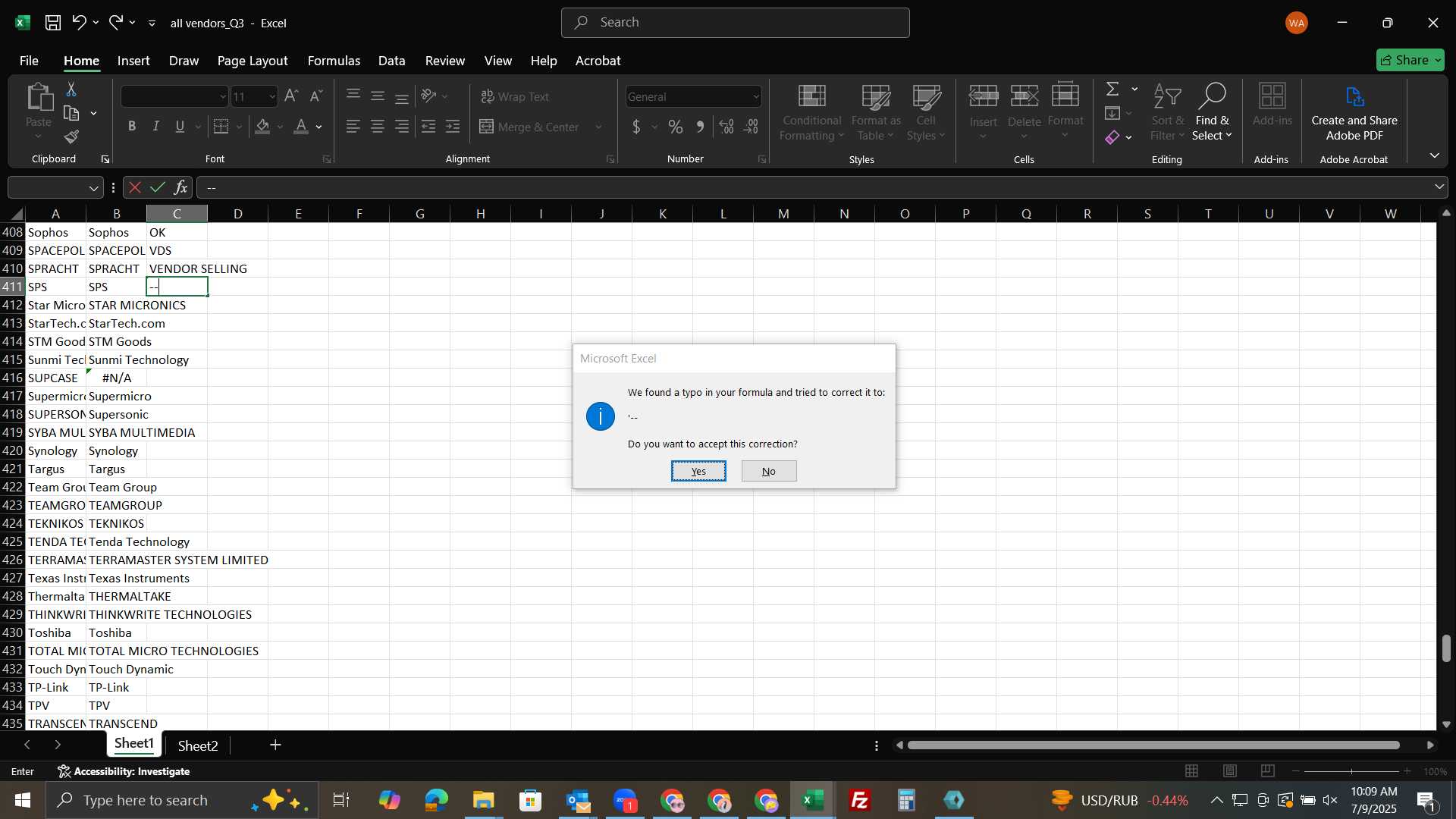The height and width of the screenshot is (819, 1456).
Task: Open the font size dropdown
Action: [x=272, y=96]
